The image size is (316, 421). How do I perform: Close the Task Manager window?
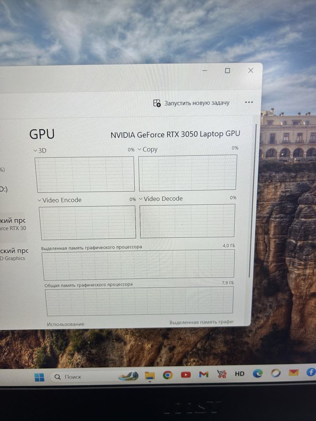(x=250, y=70)
